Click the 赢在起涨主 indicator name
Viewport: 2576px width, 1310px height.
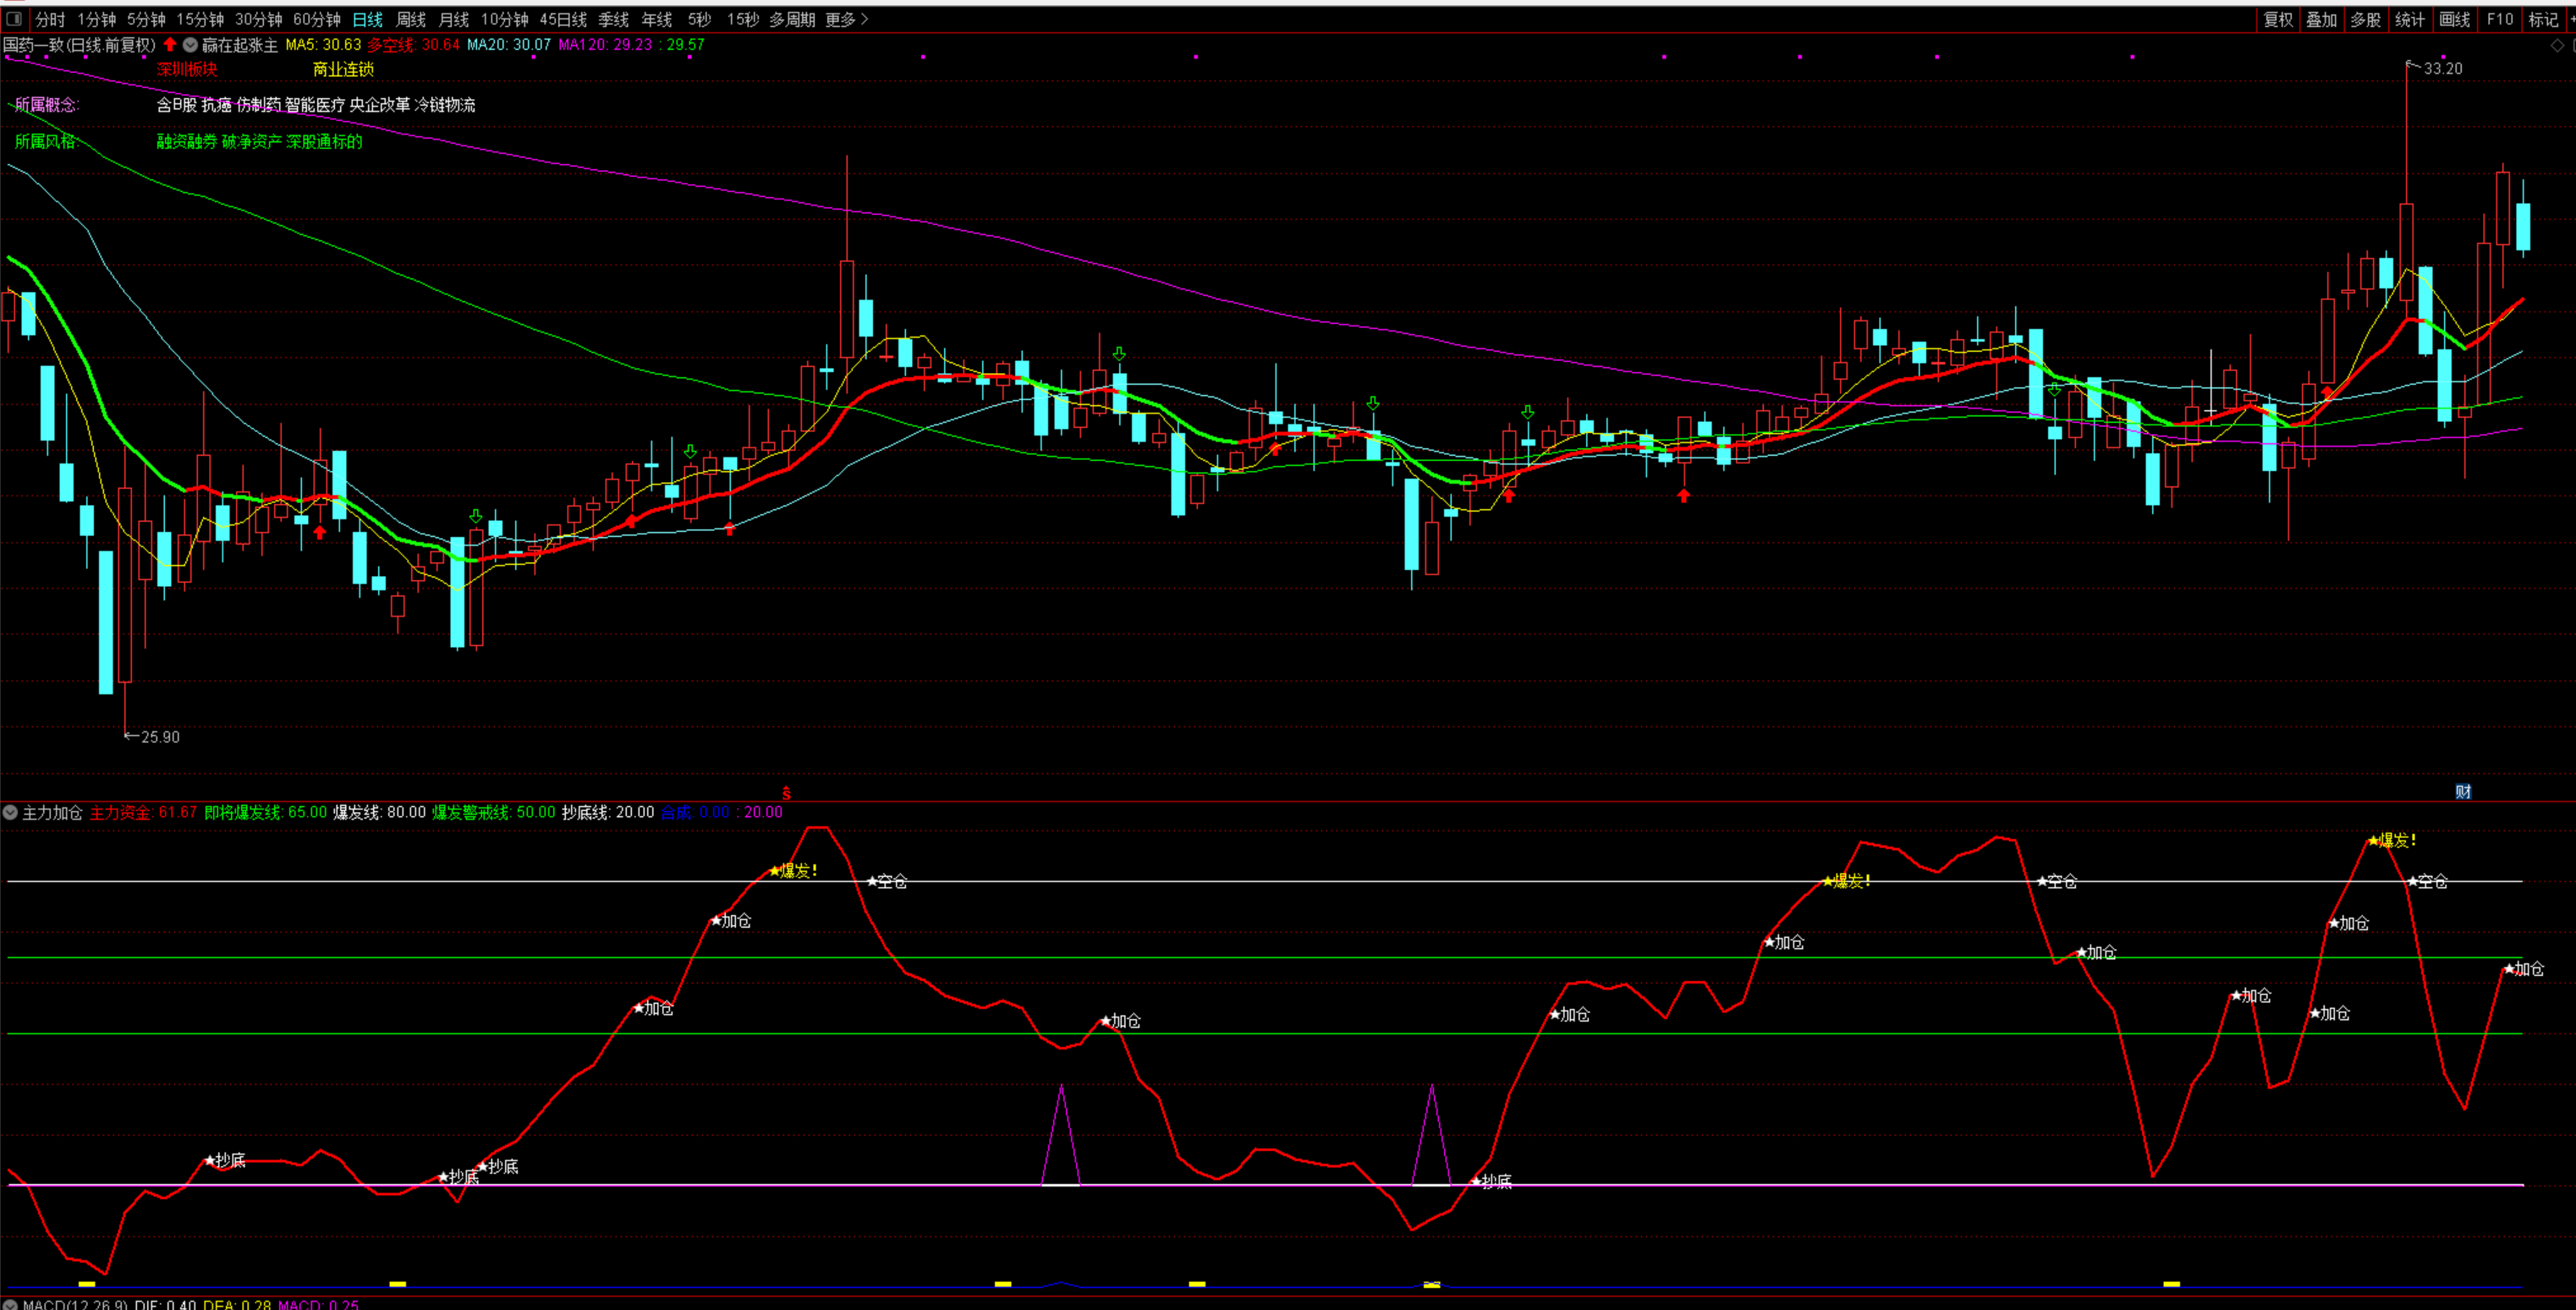pyautogui.click(x=240, y=45)
